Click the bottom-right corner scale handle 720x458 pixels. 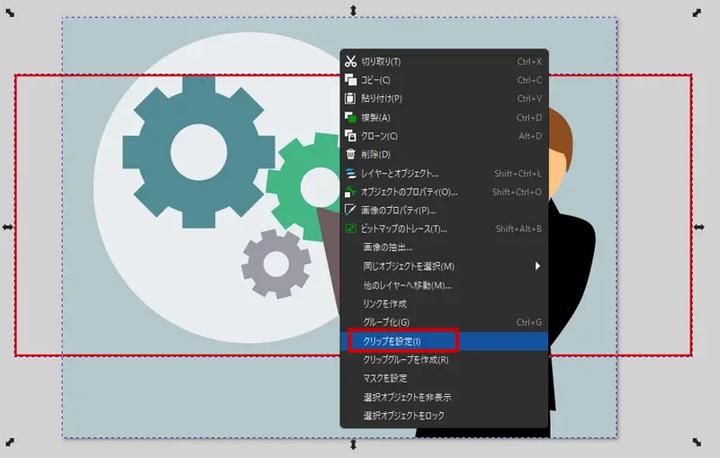697,442
